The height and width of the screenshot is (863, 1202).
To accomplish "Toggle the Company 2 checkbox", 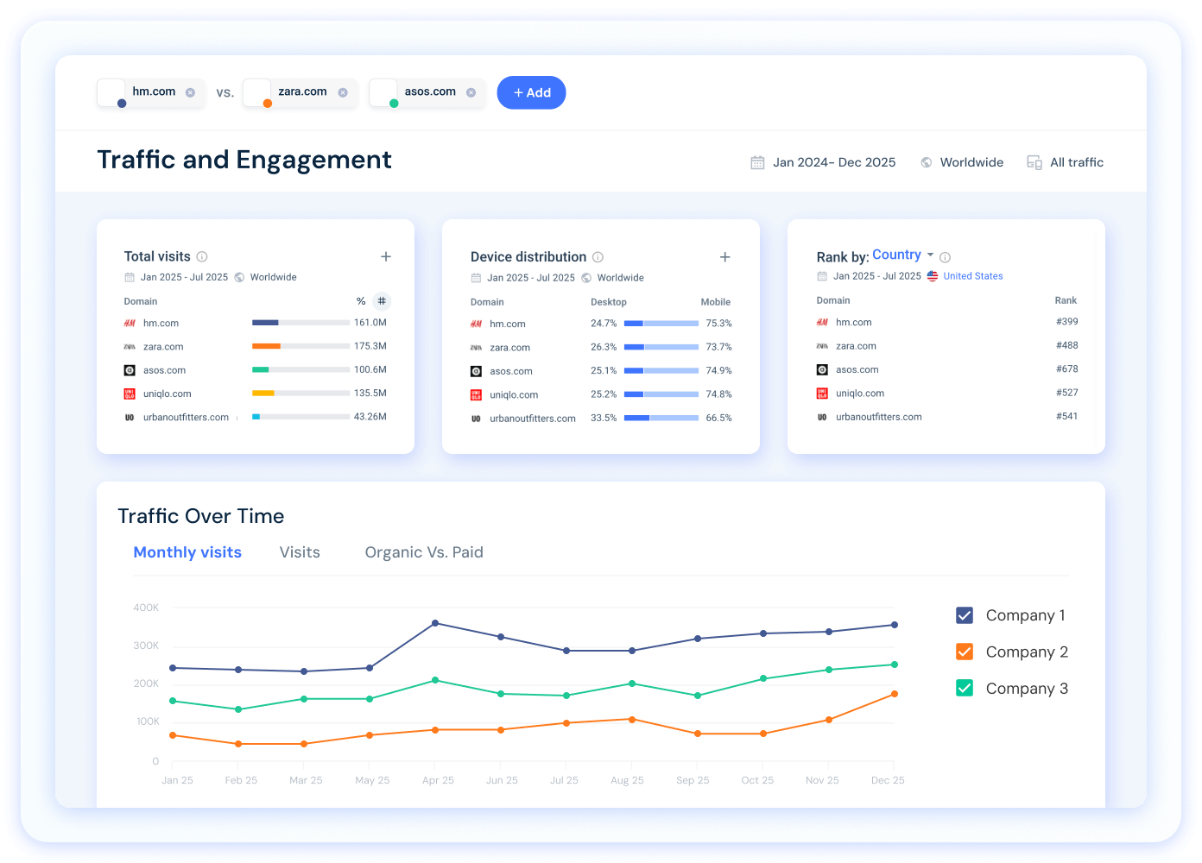I will (965, 652).
